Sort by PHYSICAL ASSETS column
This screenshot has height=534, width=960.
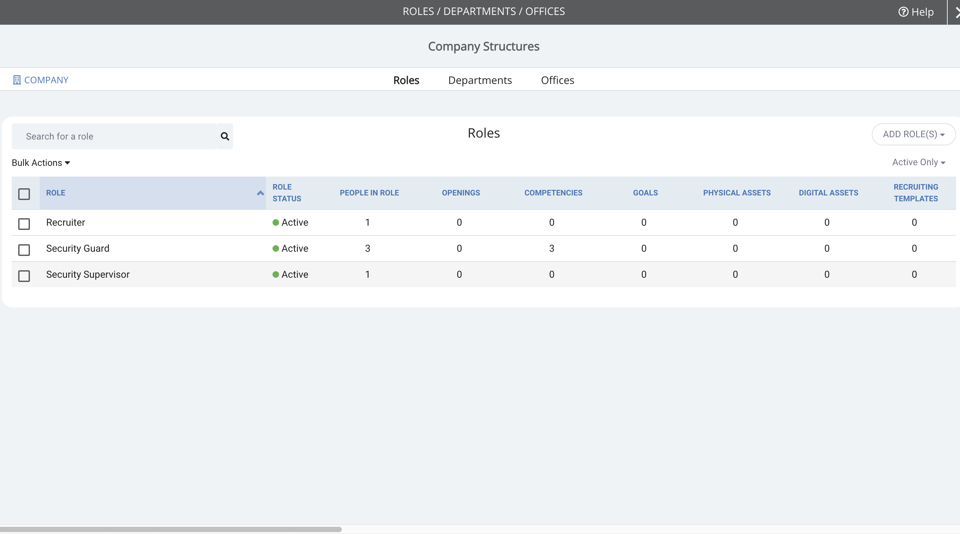737,193
